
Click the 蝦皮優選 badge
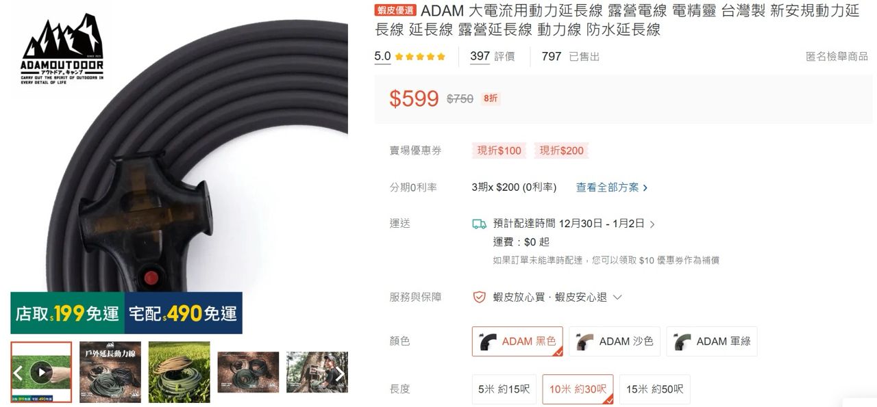(396, 10)
